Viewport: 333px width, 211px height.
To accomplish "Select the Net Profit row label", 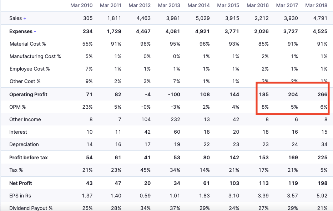I will [21, 183].
